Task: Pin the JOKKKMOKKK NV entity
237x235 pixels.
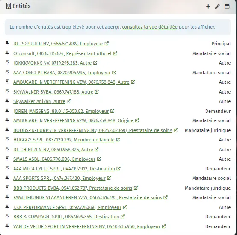Action: coord(7,62)
